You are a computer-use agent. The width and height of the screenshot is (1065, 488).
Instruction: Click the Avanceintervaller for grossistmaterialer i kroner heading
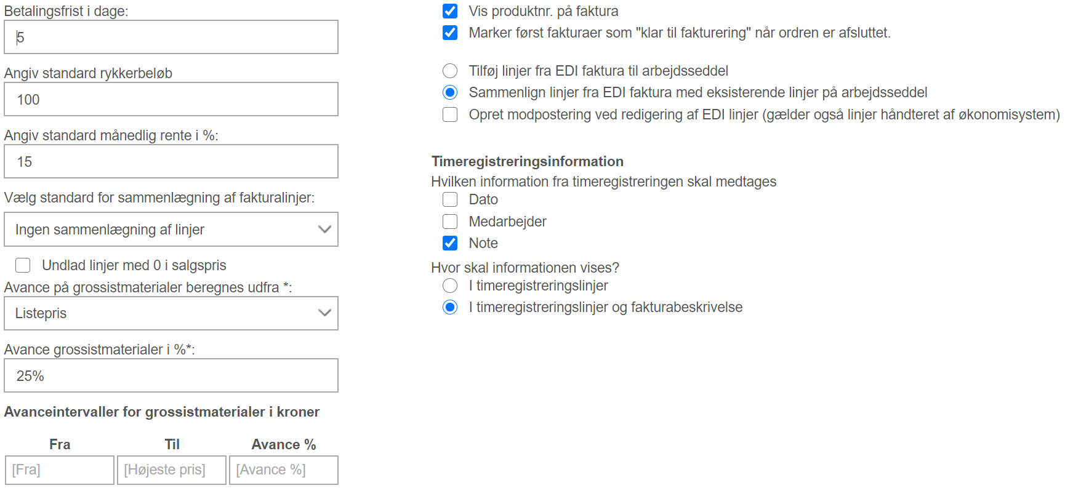(162, 412)
